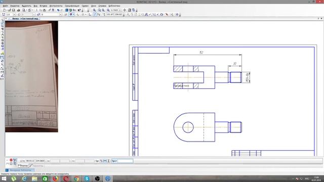Select the horizontal dimension type button
324x182 pixels.
tap(105, 161)
